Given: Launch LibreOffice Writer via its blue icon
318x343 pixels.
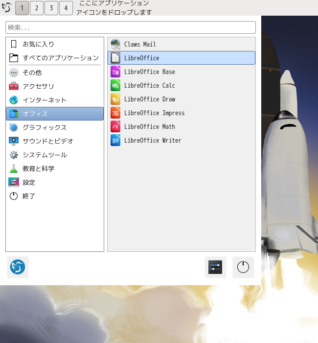Looking at the screenshot, I should (x=115, y=140).
